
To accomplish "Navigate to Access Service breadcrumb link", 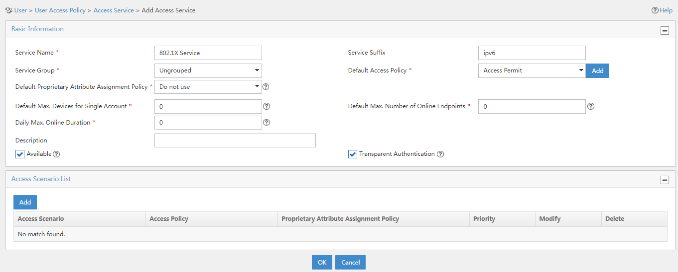I will (114, 10).
